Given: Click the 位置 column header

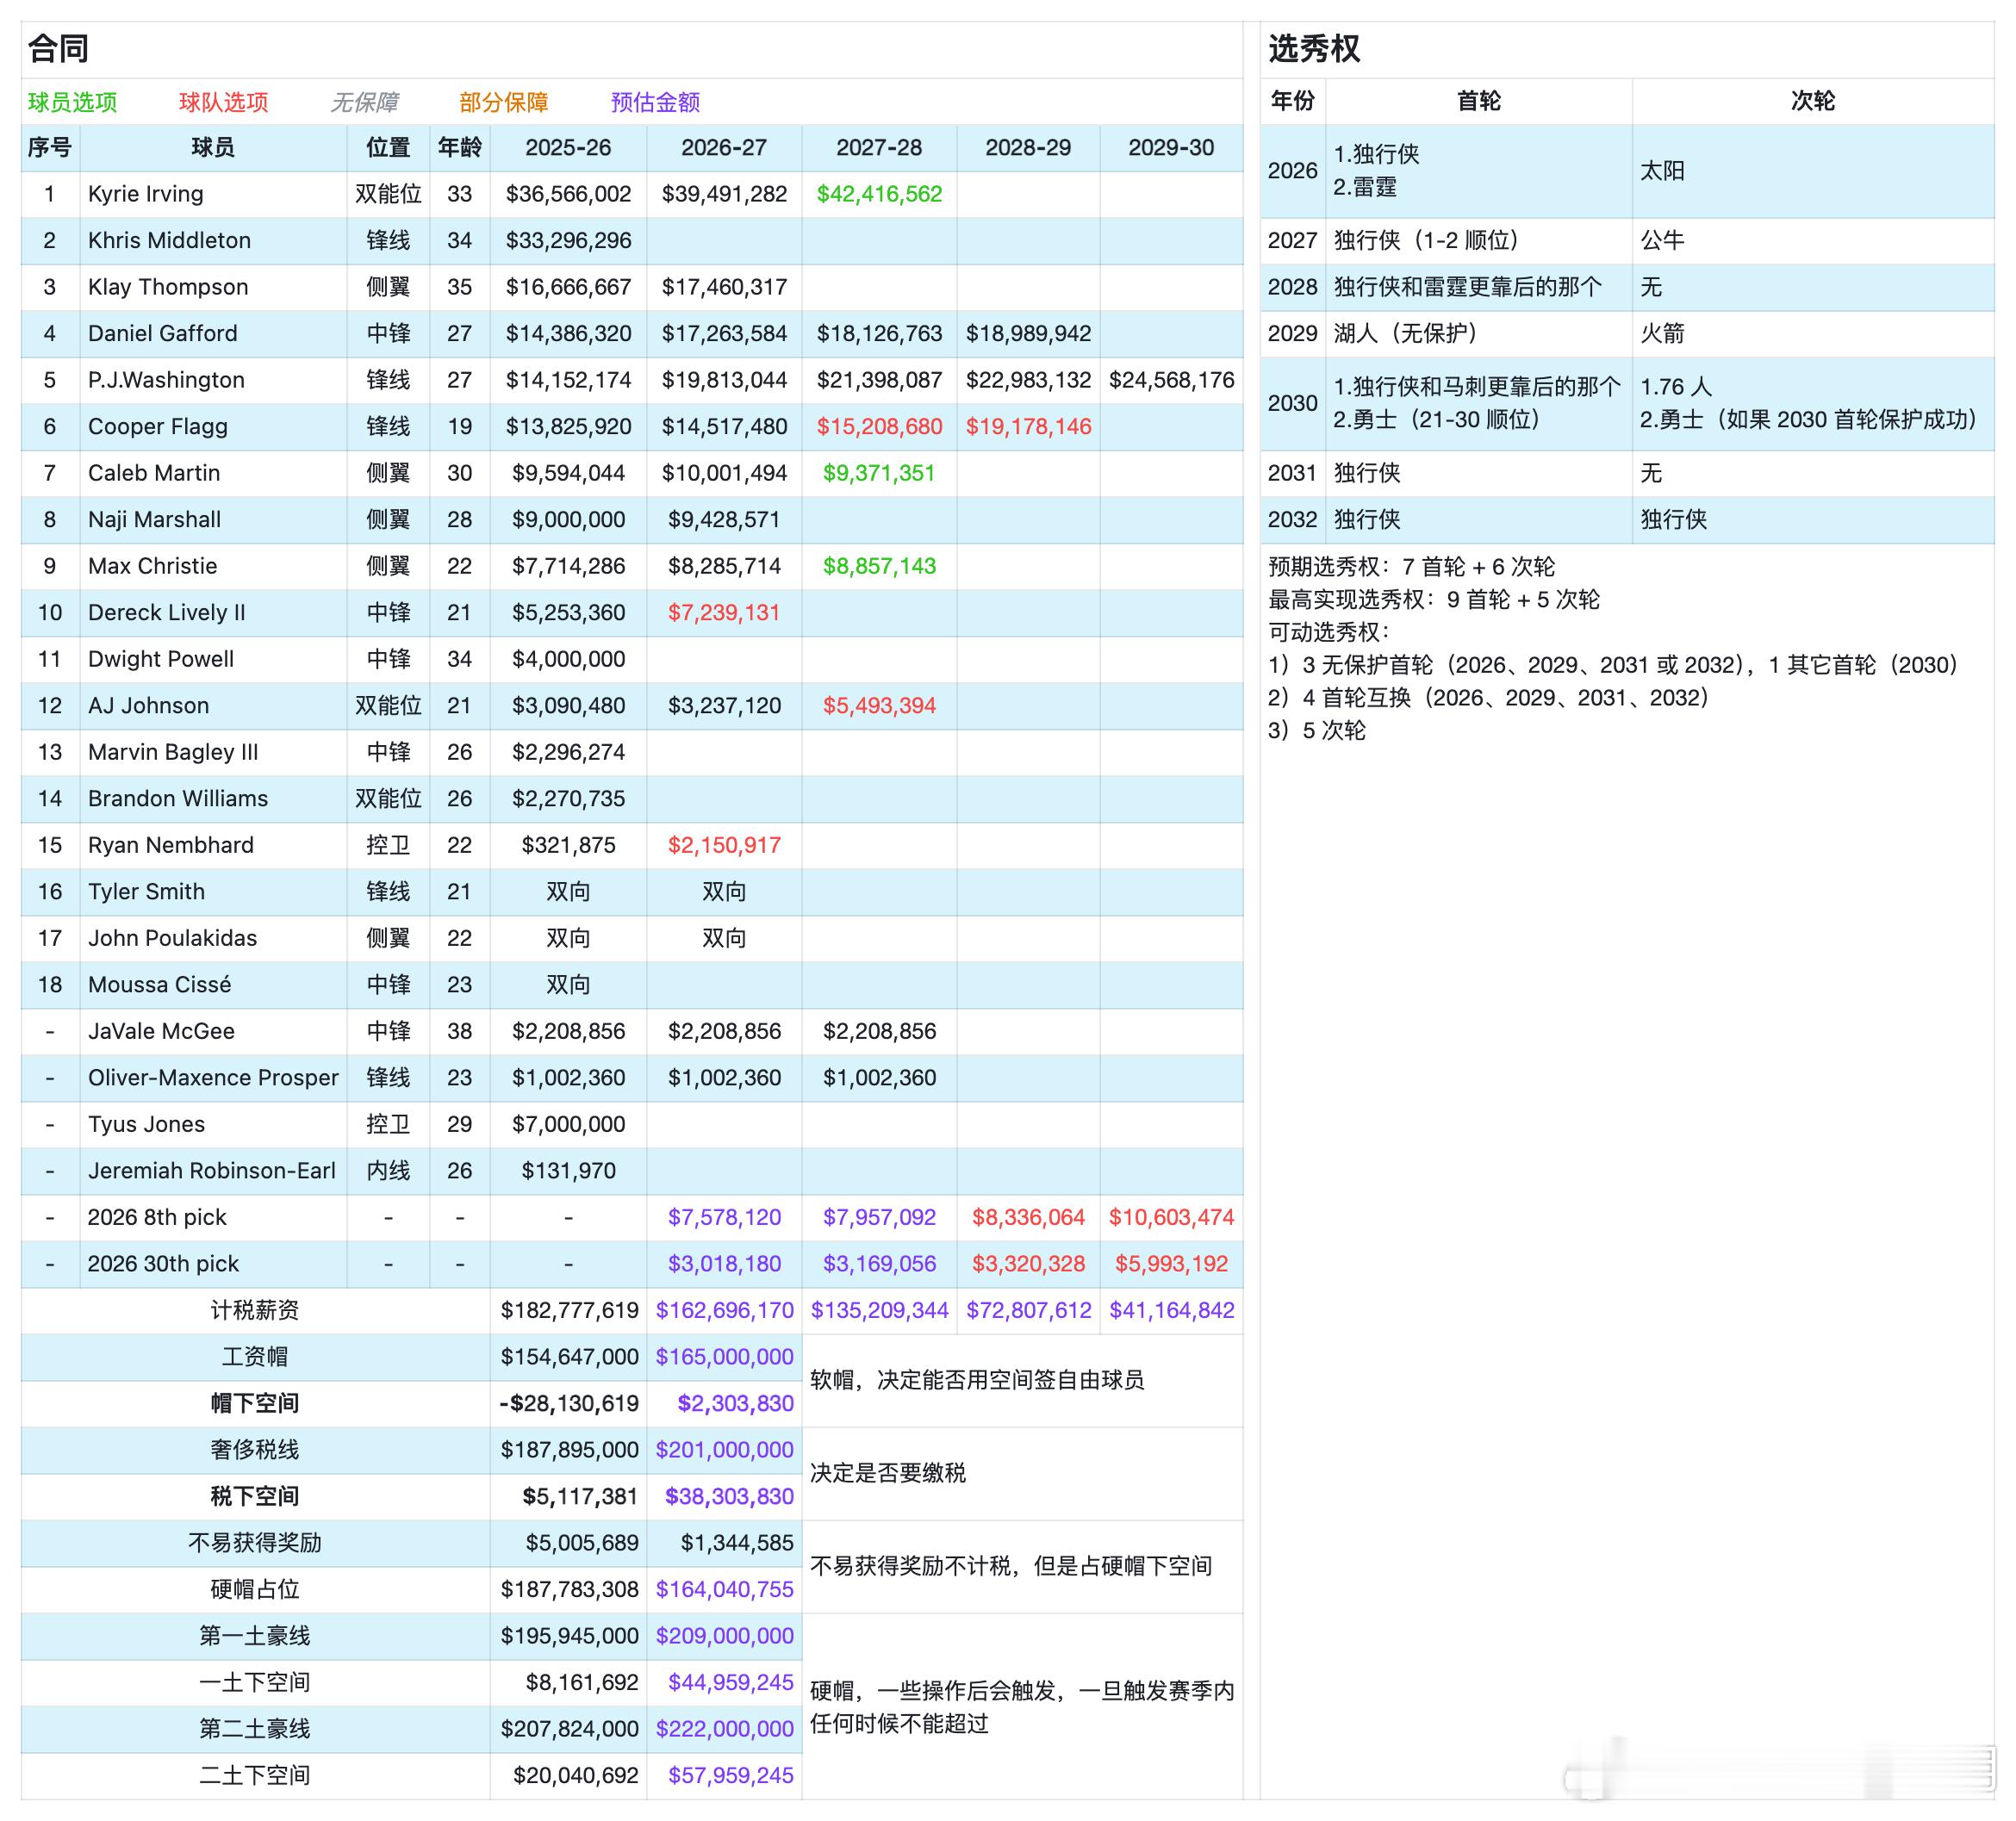Looking at the screenshot, I should point(388,148).
